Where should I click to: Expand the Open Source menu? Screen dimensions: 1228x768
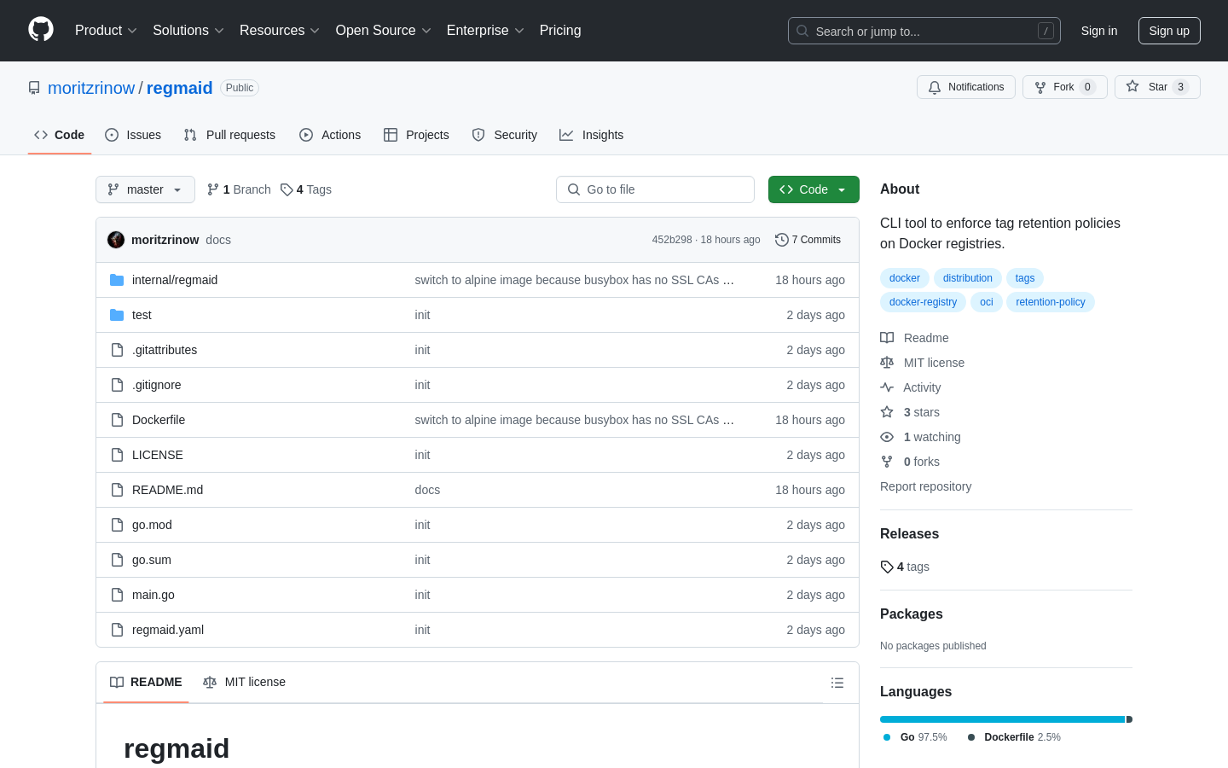pyautogui.click(x=383, y=31)
